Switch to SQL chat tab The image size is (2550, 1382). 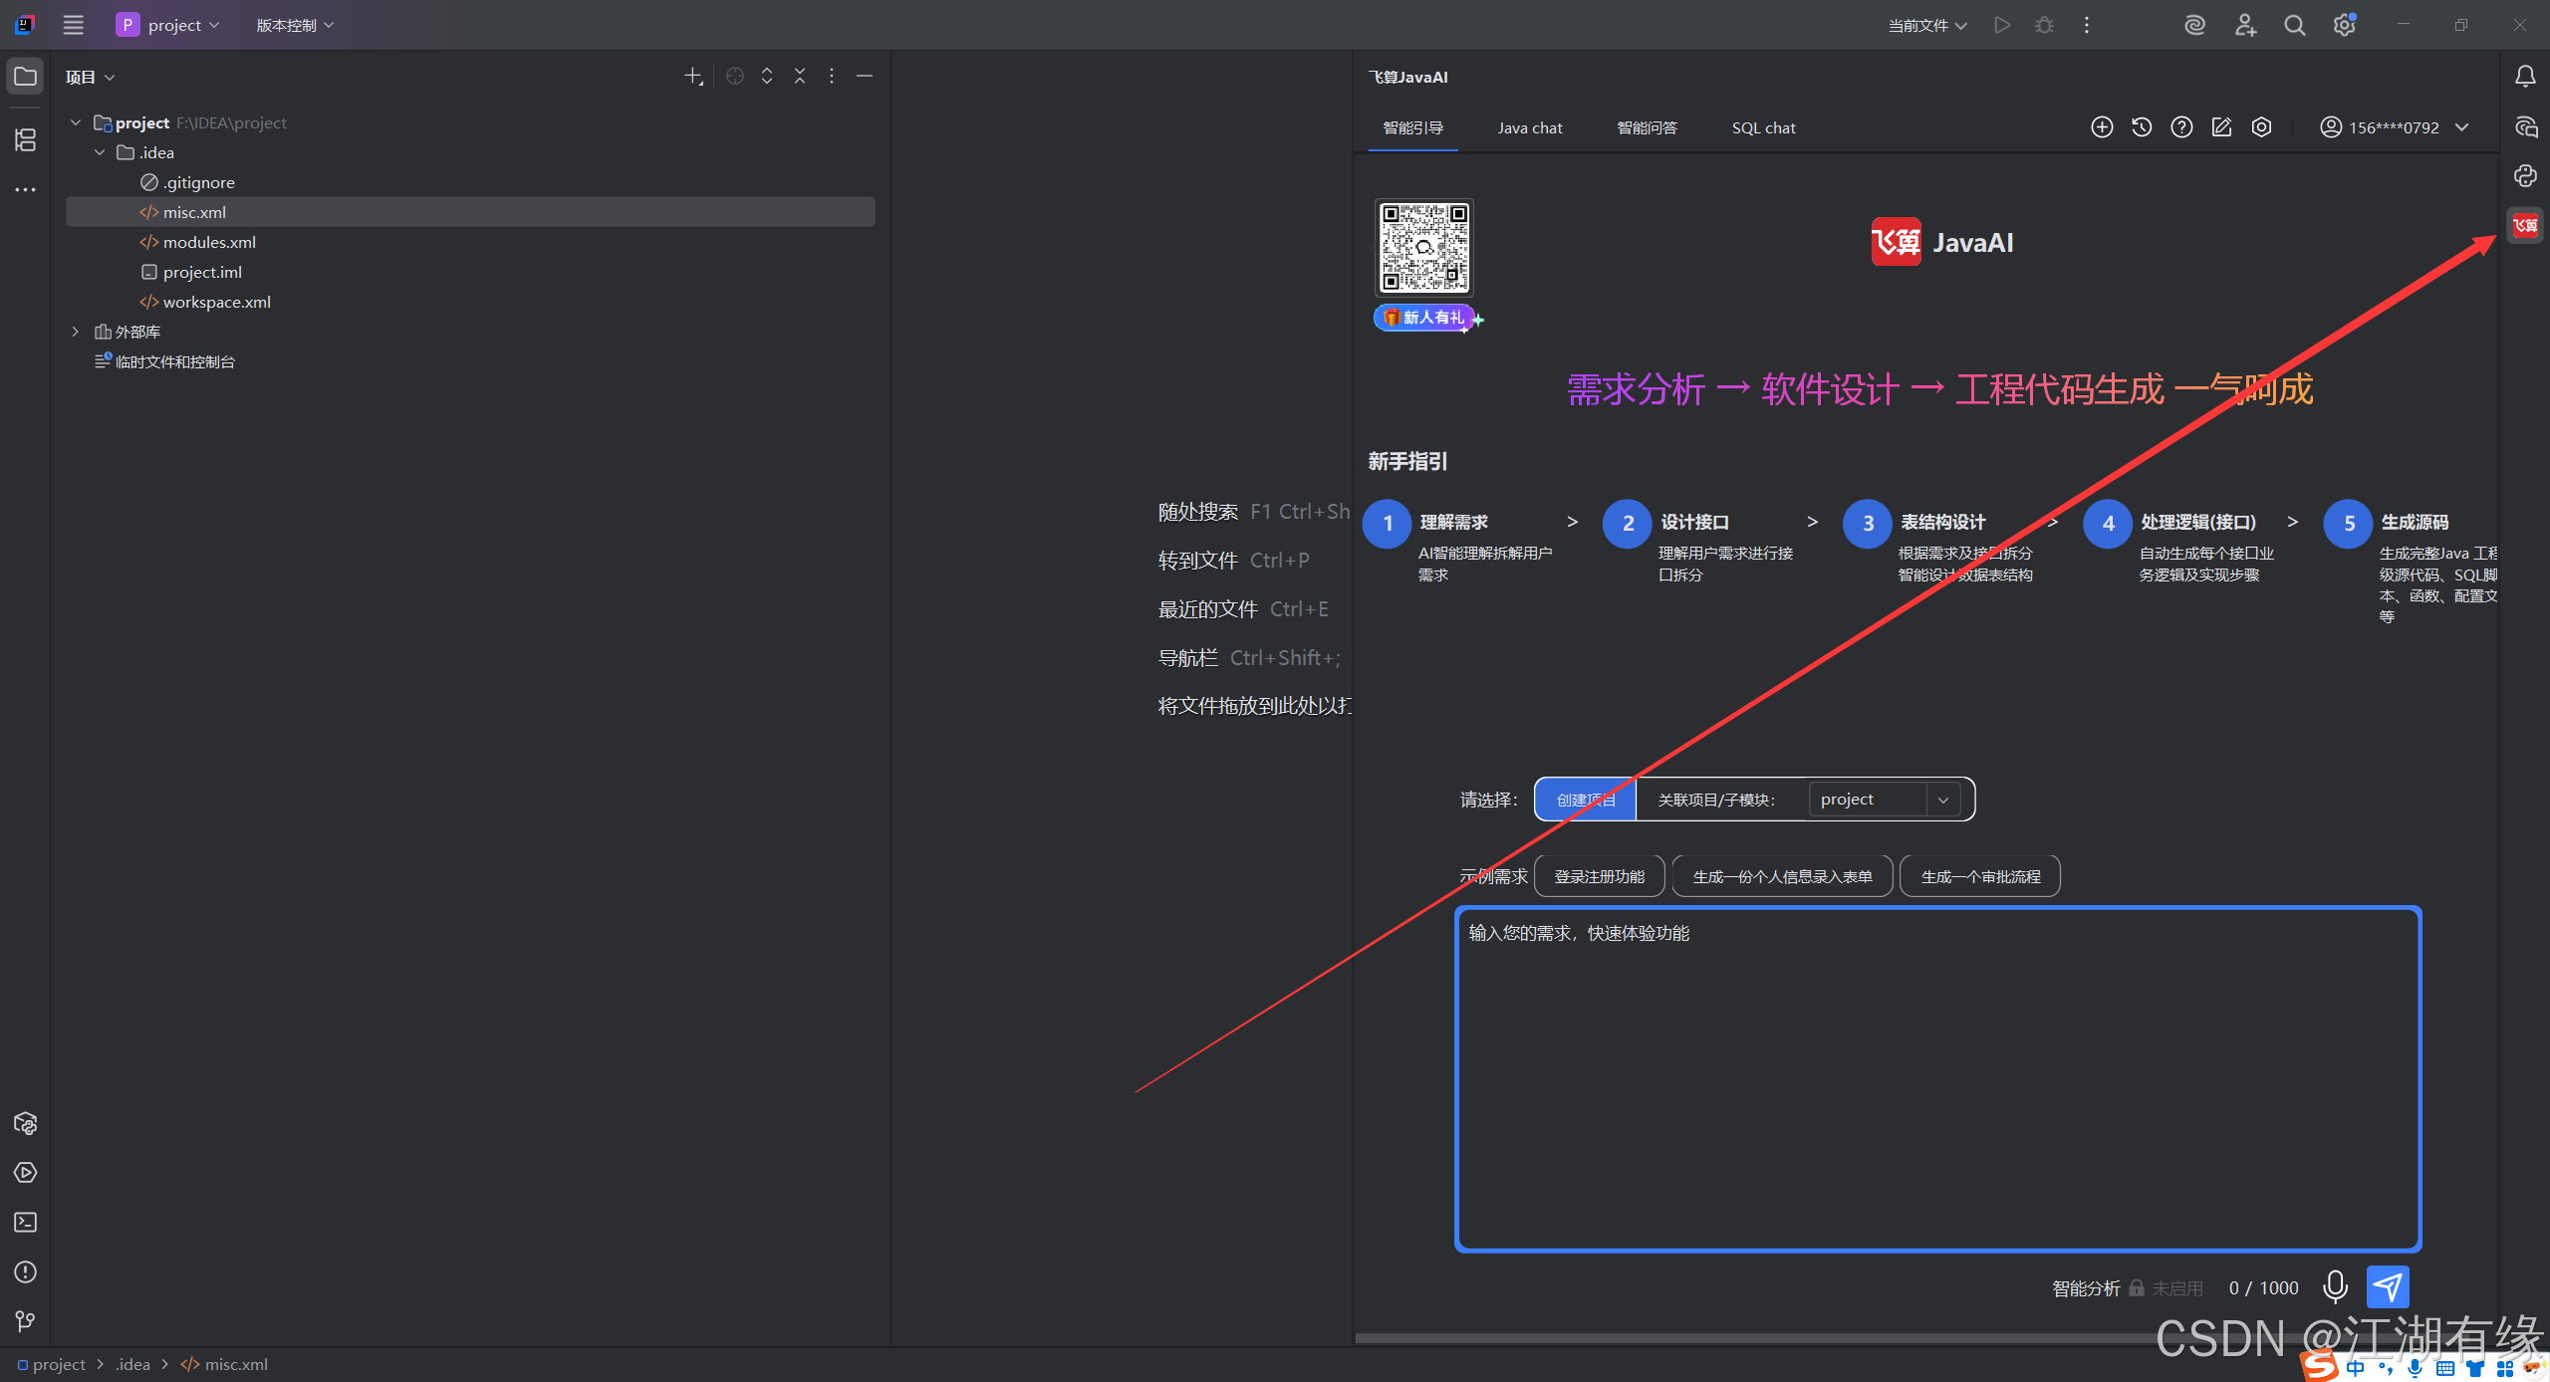click(x=1764, y=127)
